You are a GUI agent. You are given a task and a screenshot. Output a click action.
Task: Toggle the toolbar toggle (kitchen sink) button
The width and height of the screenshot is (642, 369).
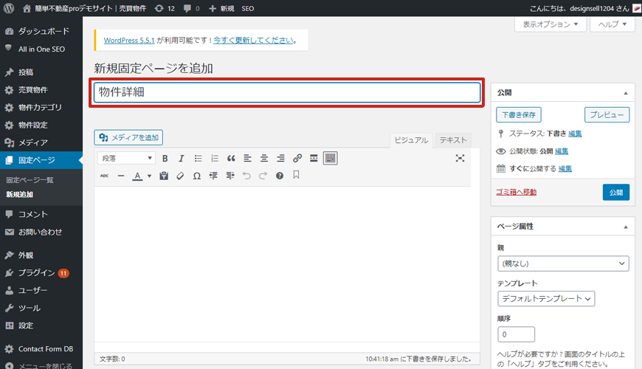click(330, 158)
